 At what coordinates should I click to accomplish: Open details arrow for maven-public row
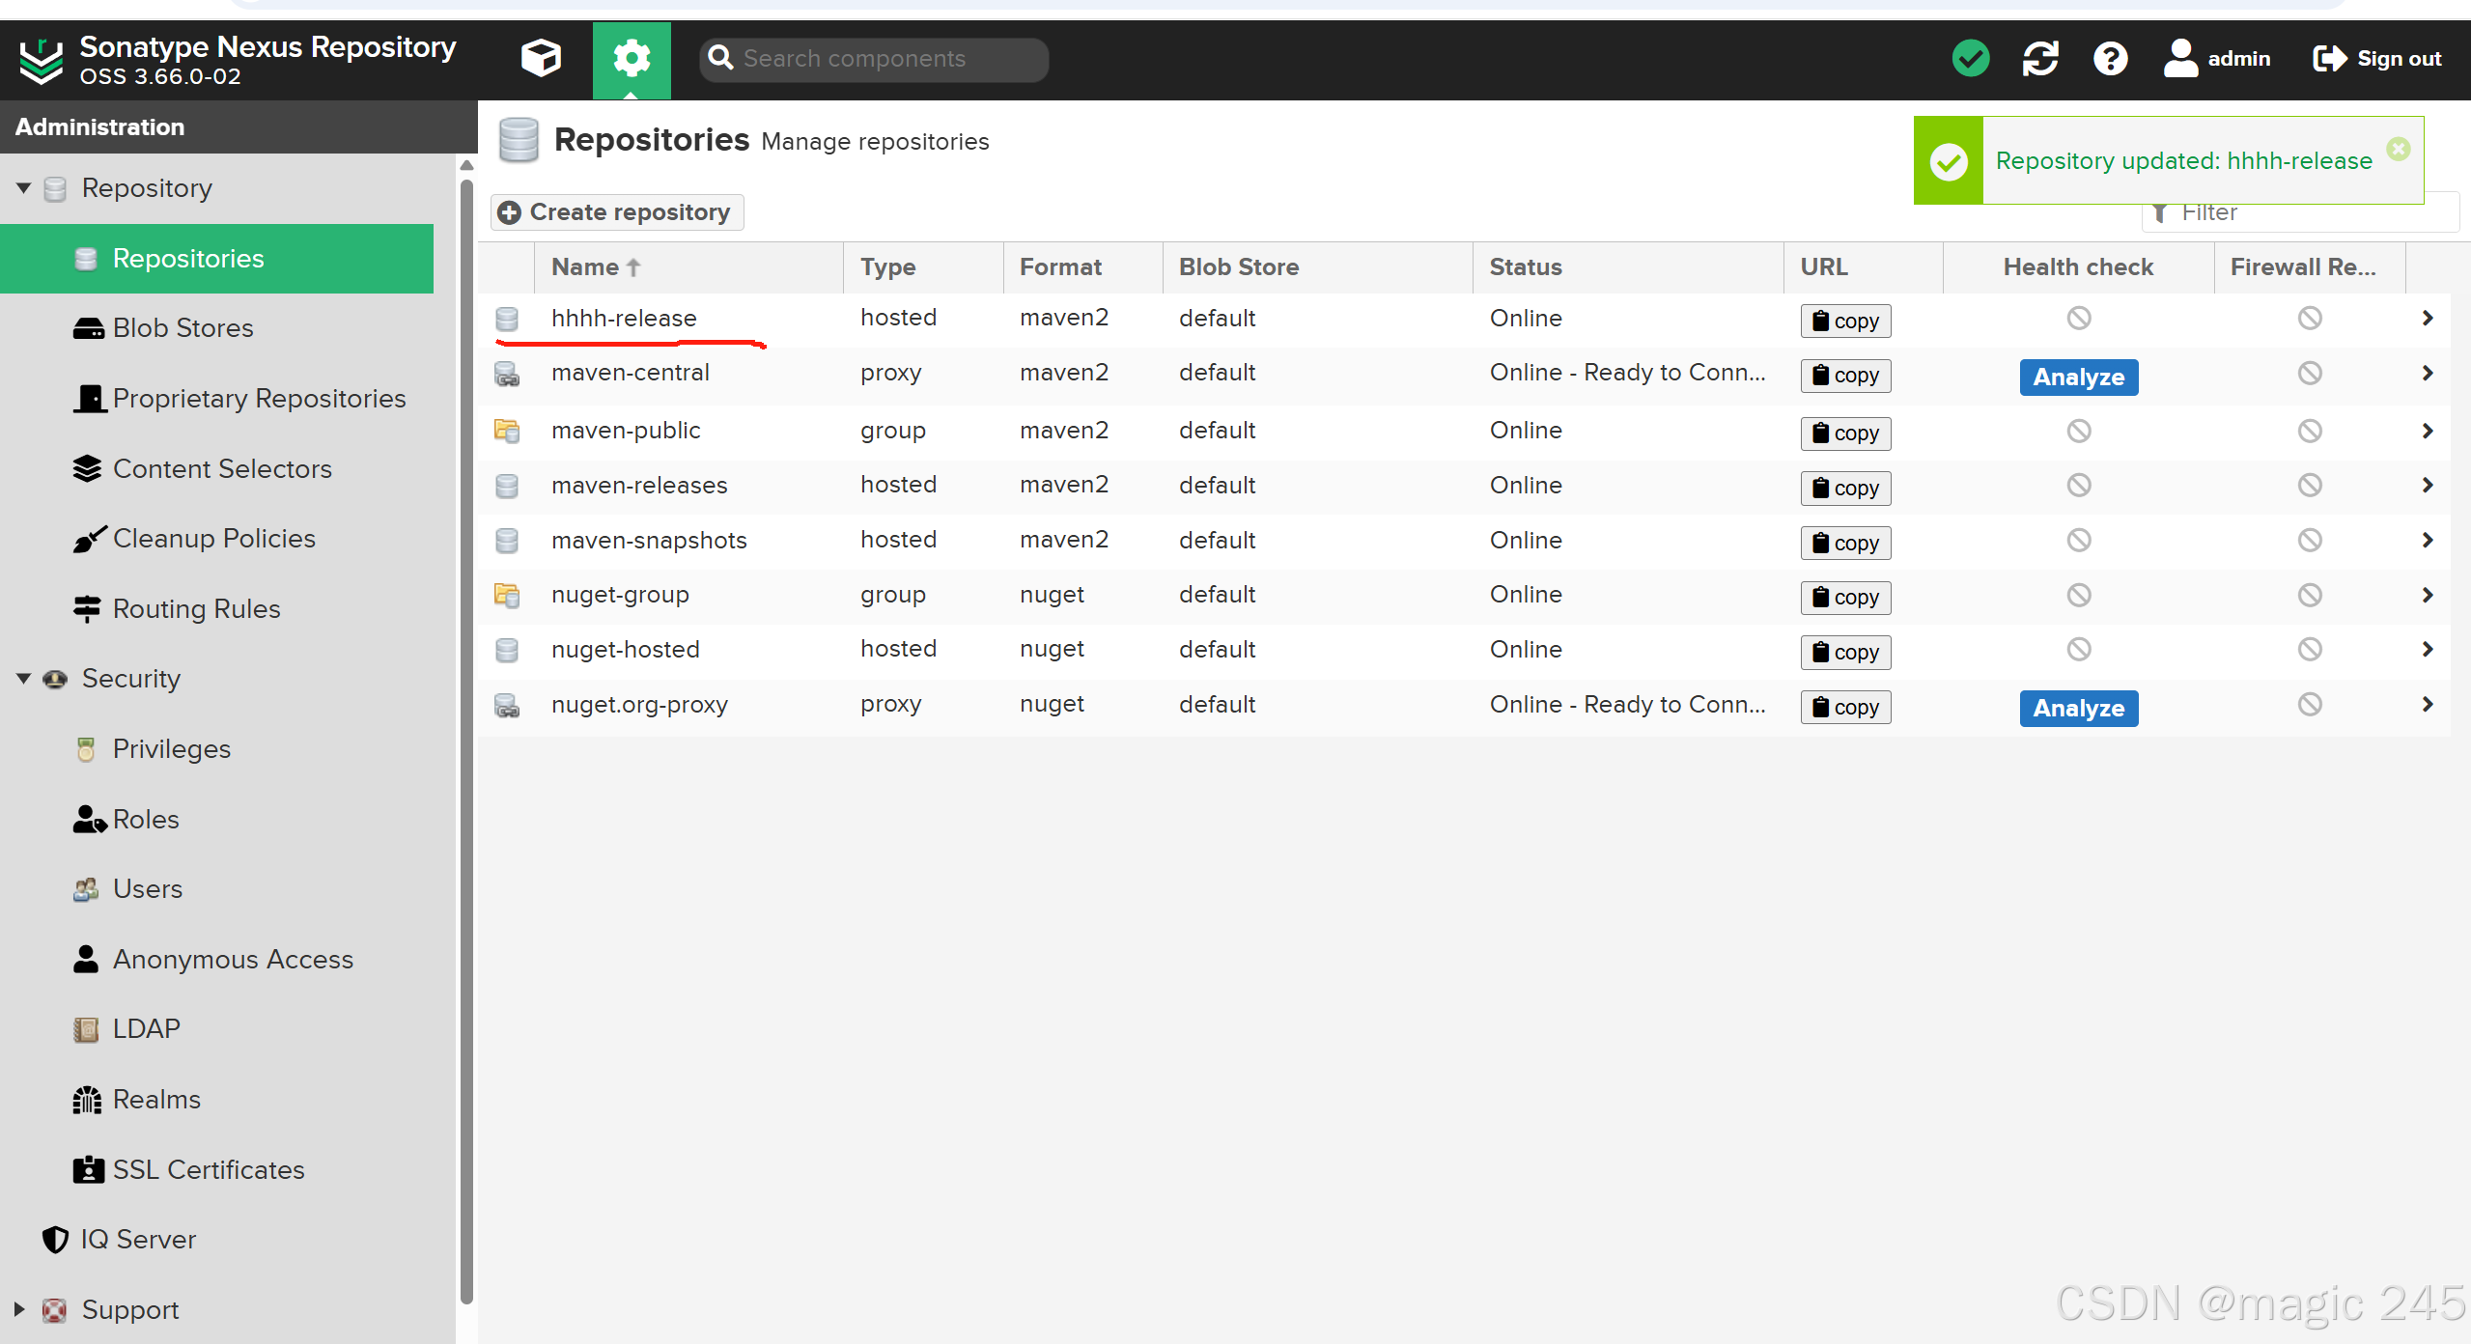[x=2427, y=431]
